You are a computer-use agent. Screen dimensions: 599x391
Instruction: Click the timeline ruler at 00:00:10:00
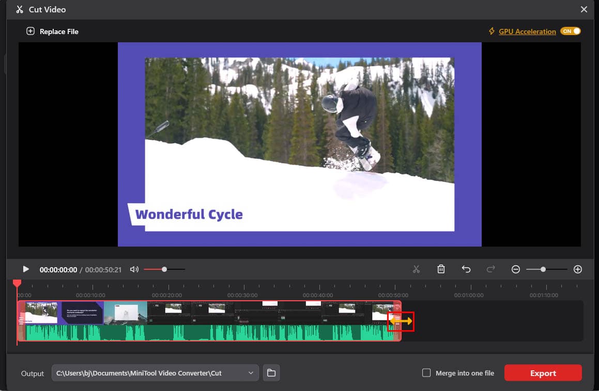[x=90, y=295]
